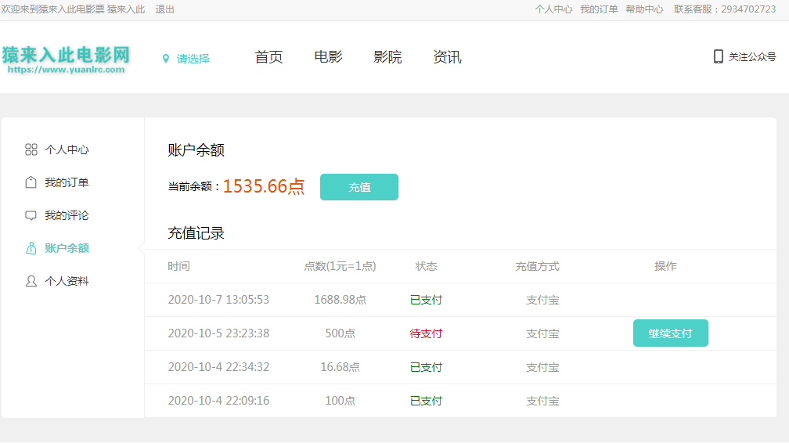789x443 pixels.
Task: Click the 500点 amount cell
Action: tap(340, 333)
